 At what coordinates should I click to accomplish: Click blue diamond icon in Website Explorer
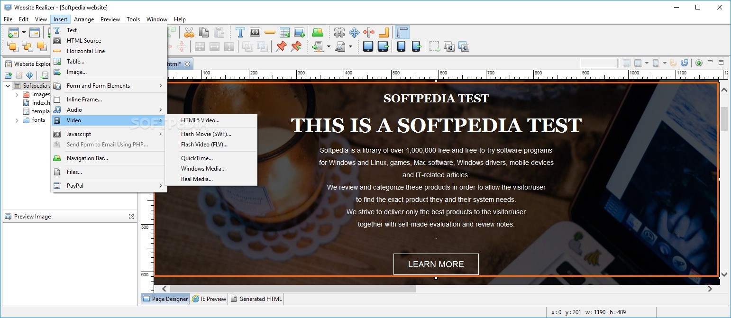29,75
